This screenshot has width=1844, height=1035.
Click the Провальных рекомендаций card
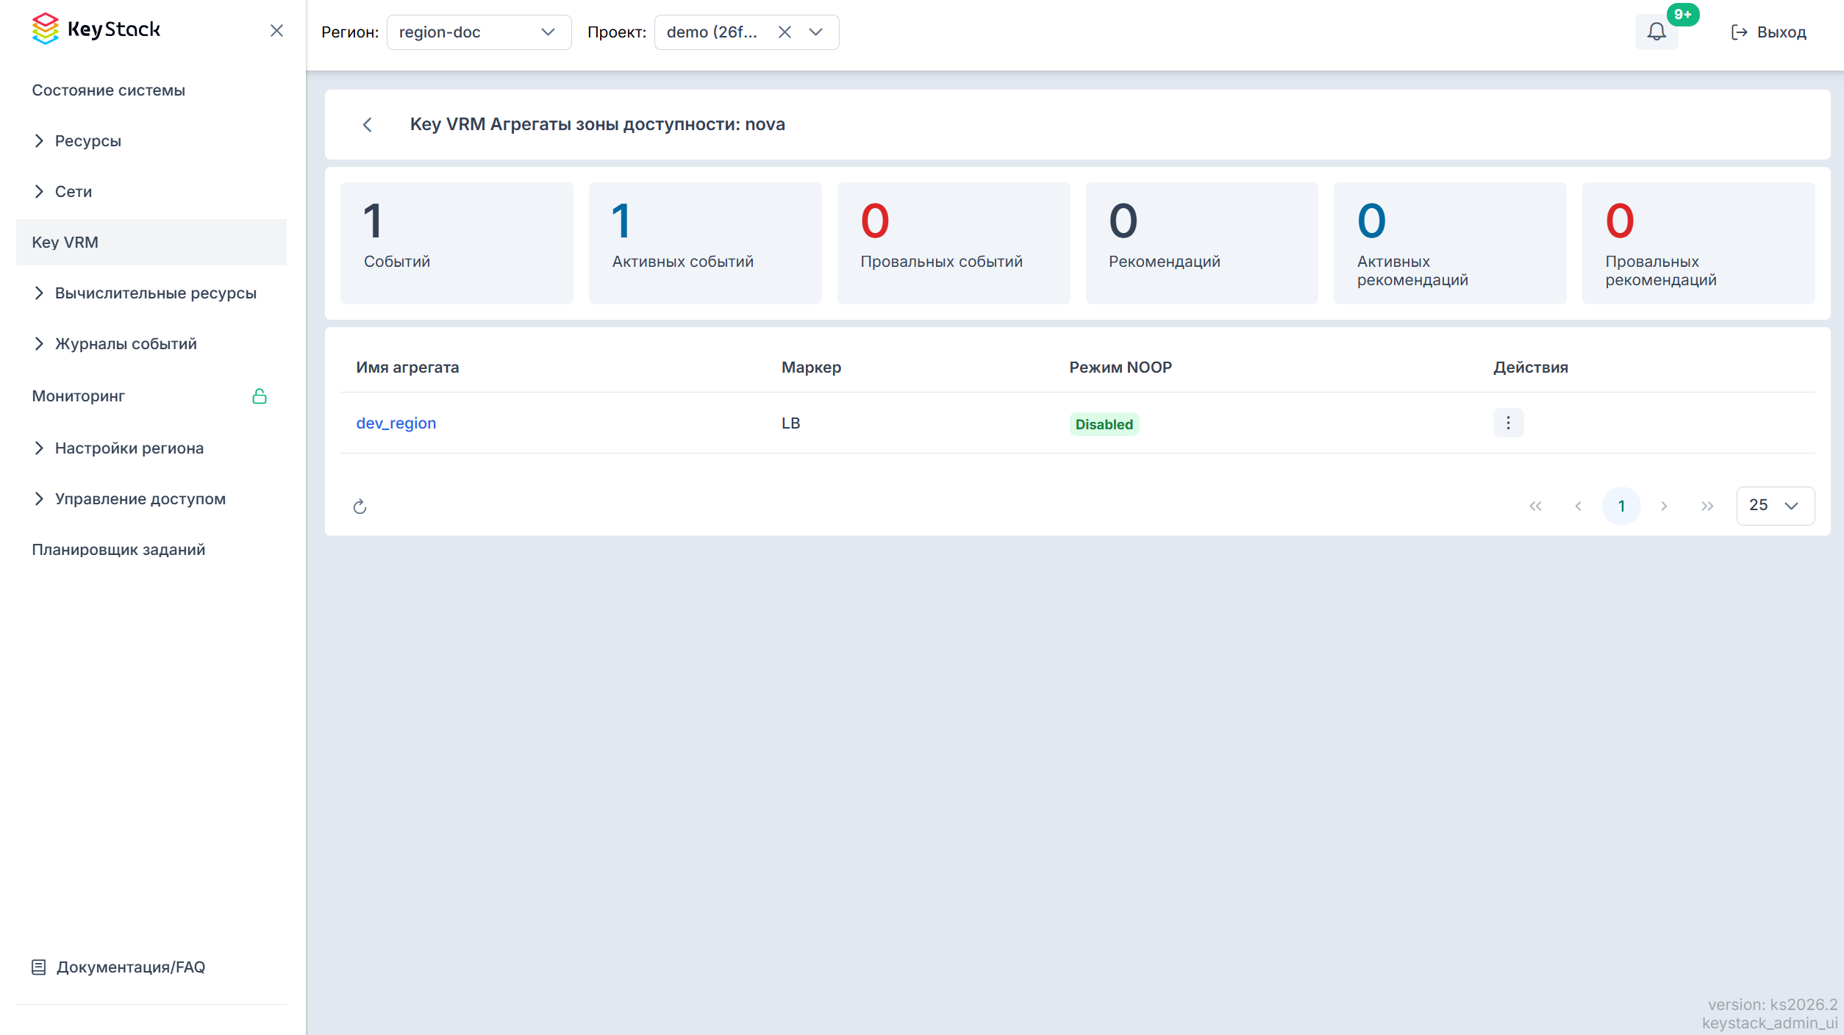pyautogui.click(x=1698, y=243)
